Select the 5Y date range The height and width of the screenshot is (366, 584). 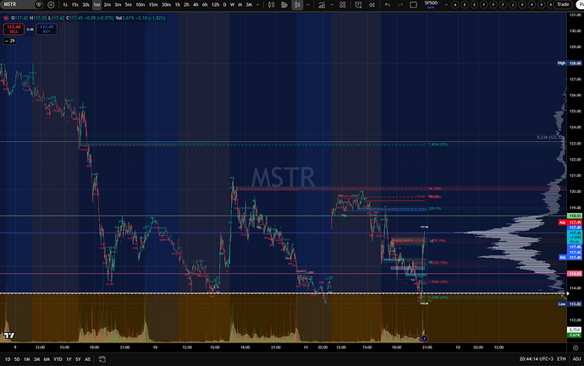click(78, 359)
